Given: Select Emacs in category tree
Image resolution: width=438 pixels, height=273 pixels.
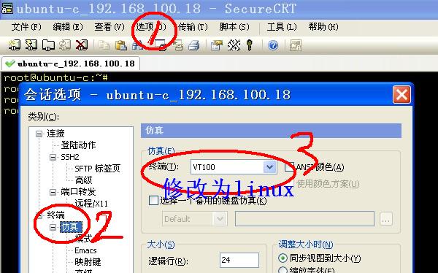Looking at the screenshot, I should [x=85, y=250].
